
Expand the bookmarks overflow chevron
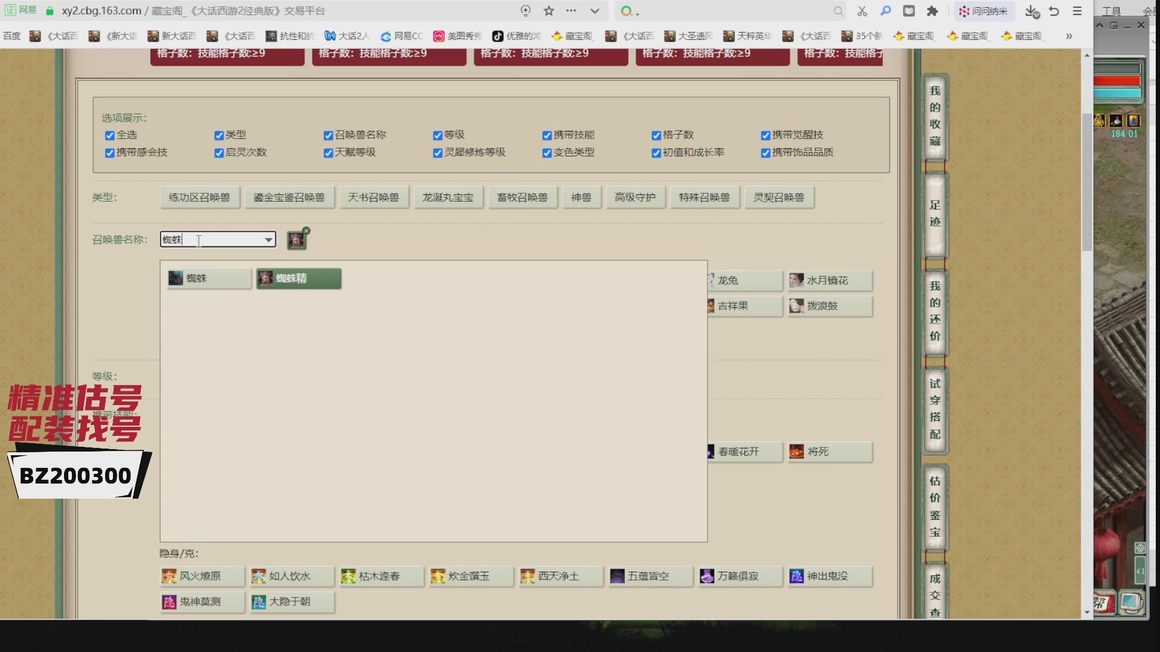(1069, 36)
